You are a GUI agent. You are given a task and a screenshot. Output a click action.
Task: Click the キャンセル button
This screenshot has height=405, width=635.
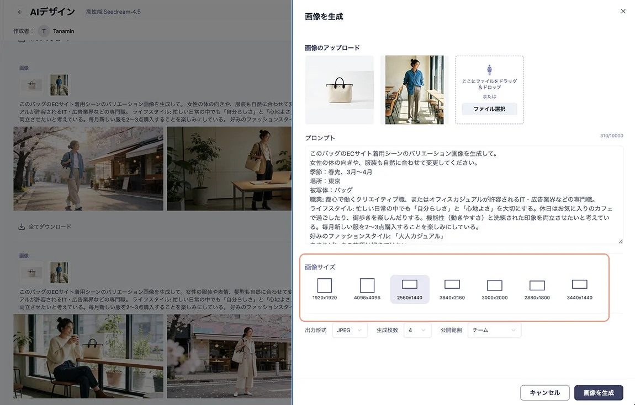coord(544,392)
